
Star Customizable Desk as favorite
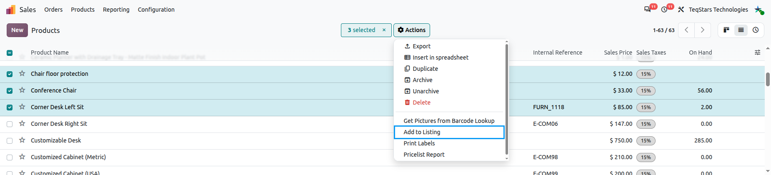(22, 140)
